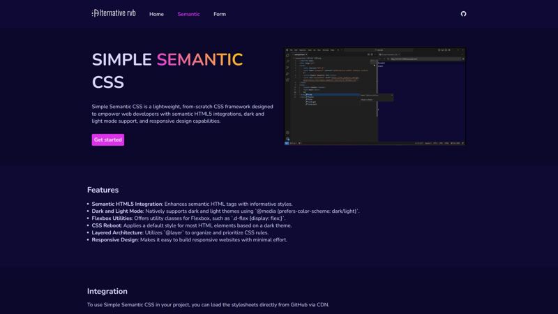The image size is (558, 314).
Task: Open the Form page
Action: tap(220, 14)
